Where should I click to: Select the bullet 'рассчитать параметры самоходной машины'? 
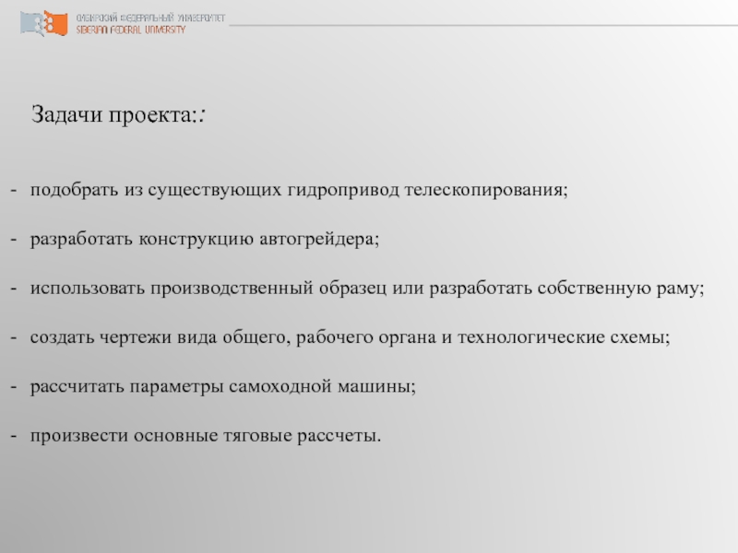click(x=223, y=386)
